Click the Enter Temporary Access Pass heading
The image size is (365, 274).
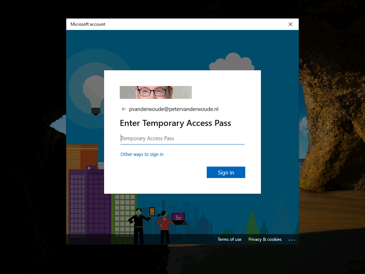pyautogui.click(x=175, y=123)
